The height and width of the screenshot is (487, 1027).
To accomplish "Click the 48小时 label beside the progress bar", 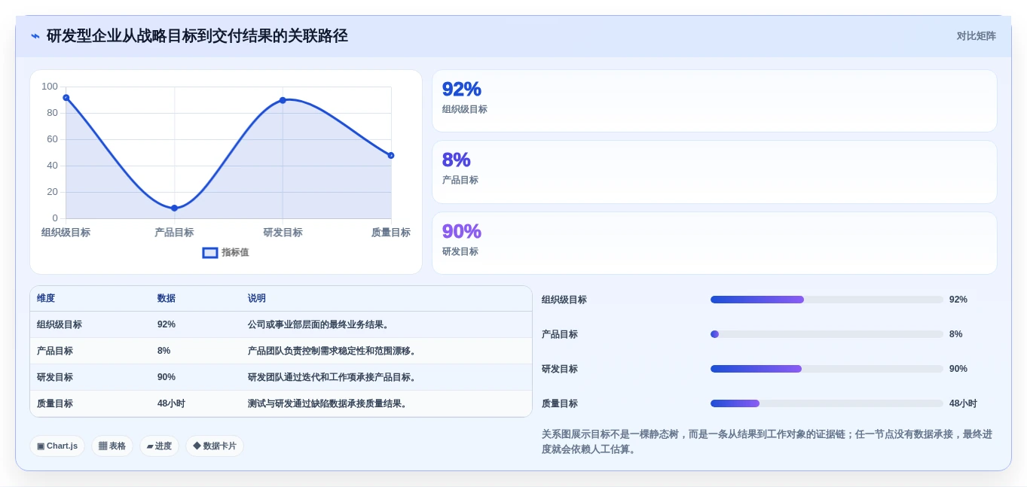I will (963, 403).
